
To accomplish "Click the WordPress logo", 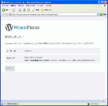I will click(22, 27).
